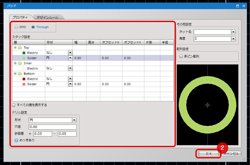
Task: Open the ネット名 dropdown arrow
Action: click(233, 32)
